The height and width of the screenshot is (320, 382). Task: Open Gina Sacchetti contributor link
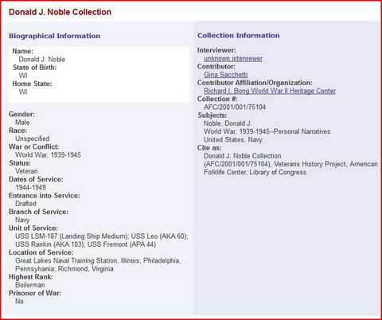(226, 75)
